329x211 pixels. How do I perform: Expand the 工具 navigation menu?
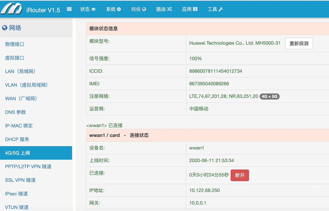(x=212, y=9)
